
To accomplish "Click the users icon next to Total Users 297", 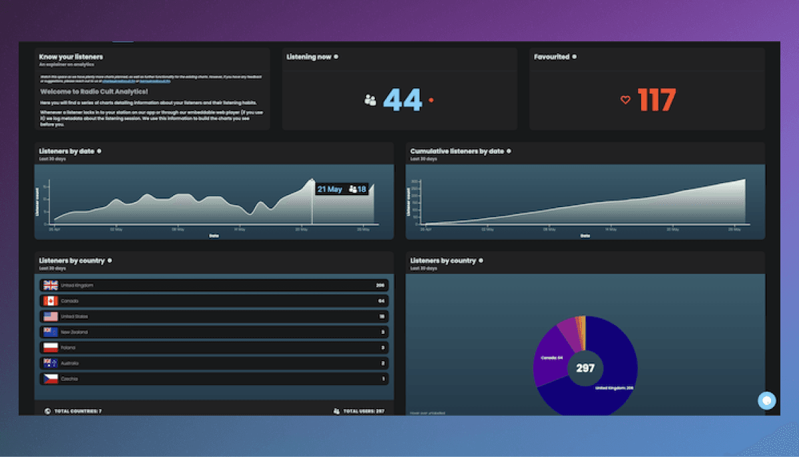I will 336,411.
